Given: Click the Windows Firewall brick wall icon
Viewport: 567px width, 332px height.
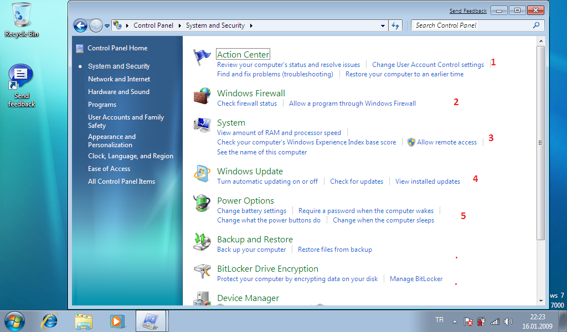Looking at the screenshot, I should tap(202, 96).
